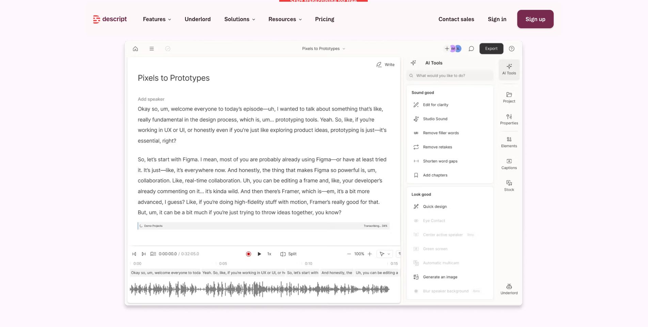Image resolution: width=648 pixels, height=327 pixels.
Task: Click the 'So, let's start with' timeline clip
Action: point(303,273)
